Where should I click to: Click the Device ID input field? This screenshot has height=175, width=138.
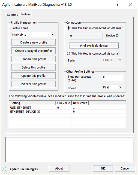coord(86,36)
